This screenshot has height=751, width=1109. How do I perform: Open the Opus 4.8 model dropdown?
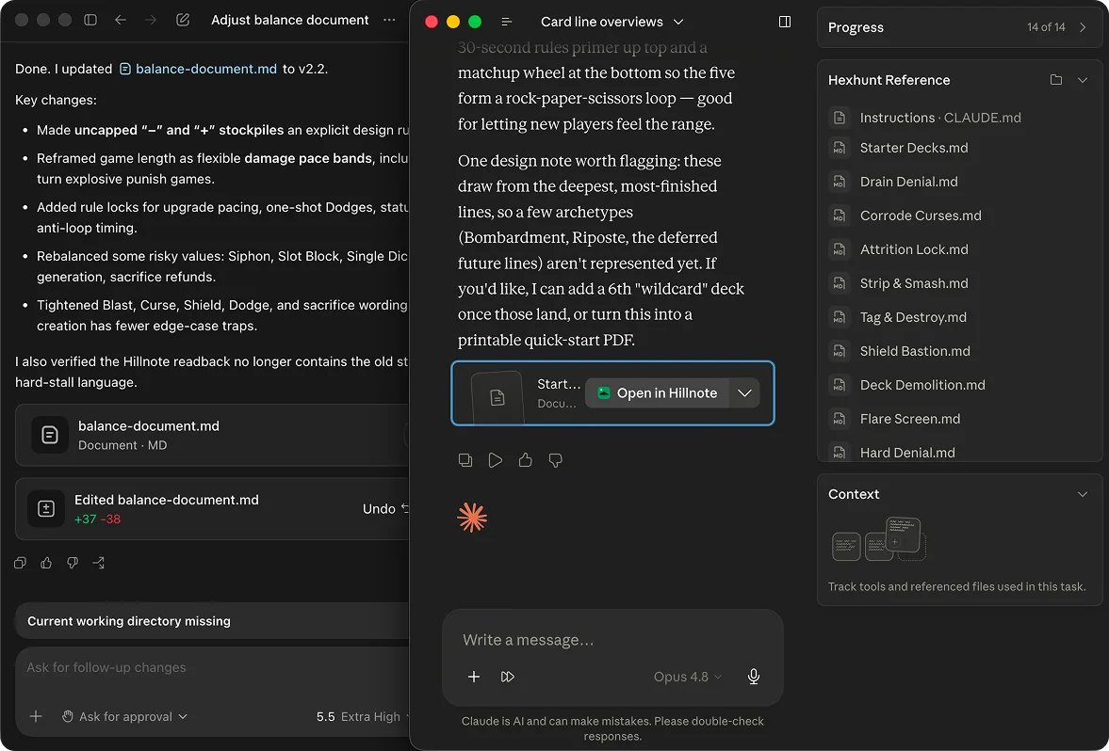click(x=688, y=677)
